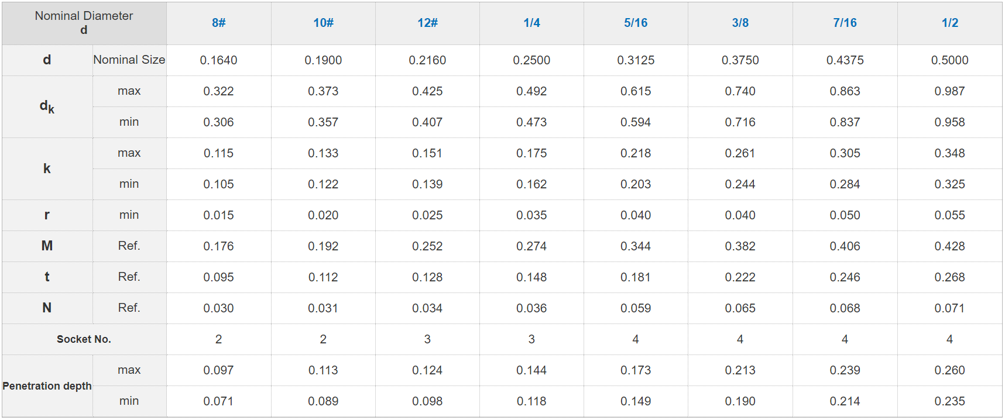Click the 0.268 t Ref. cell
This screenshot has width=1005, height=420.
949,277
